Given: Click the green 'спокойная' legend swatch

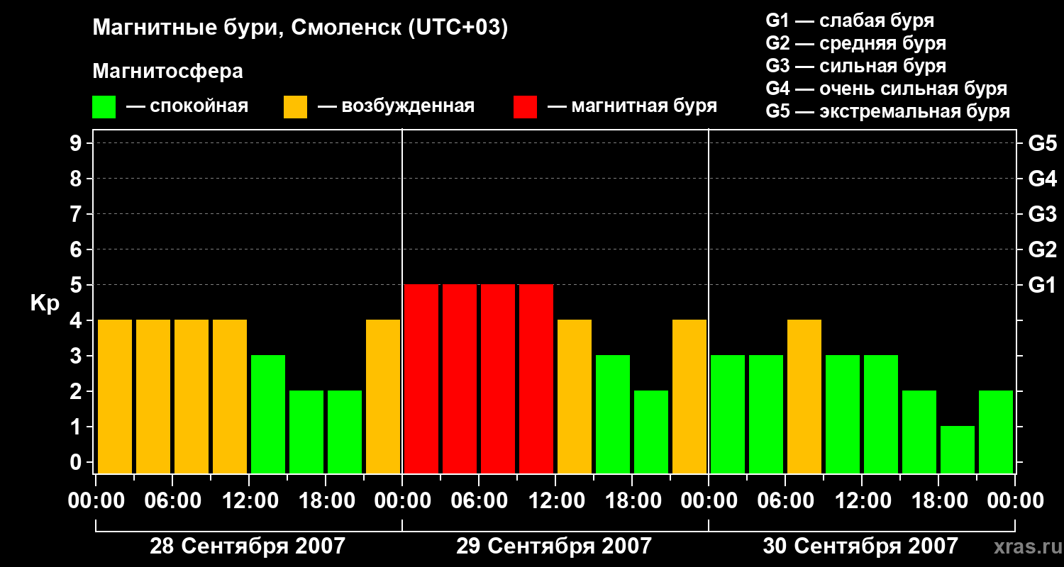Looking at the screenshot, I should [104, 107].
